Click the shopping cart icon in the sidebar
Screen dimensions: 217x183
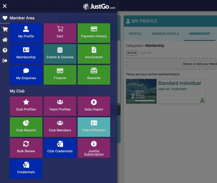pos(5,29)
